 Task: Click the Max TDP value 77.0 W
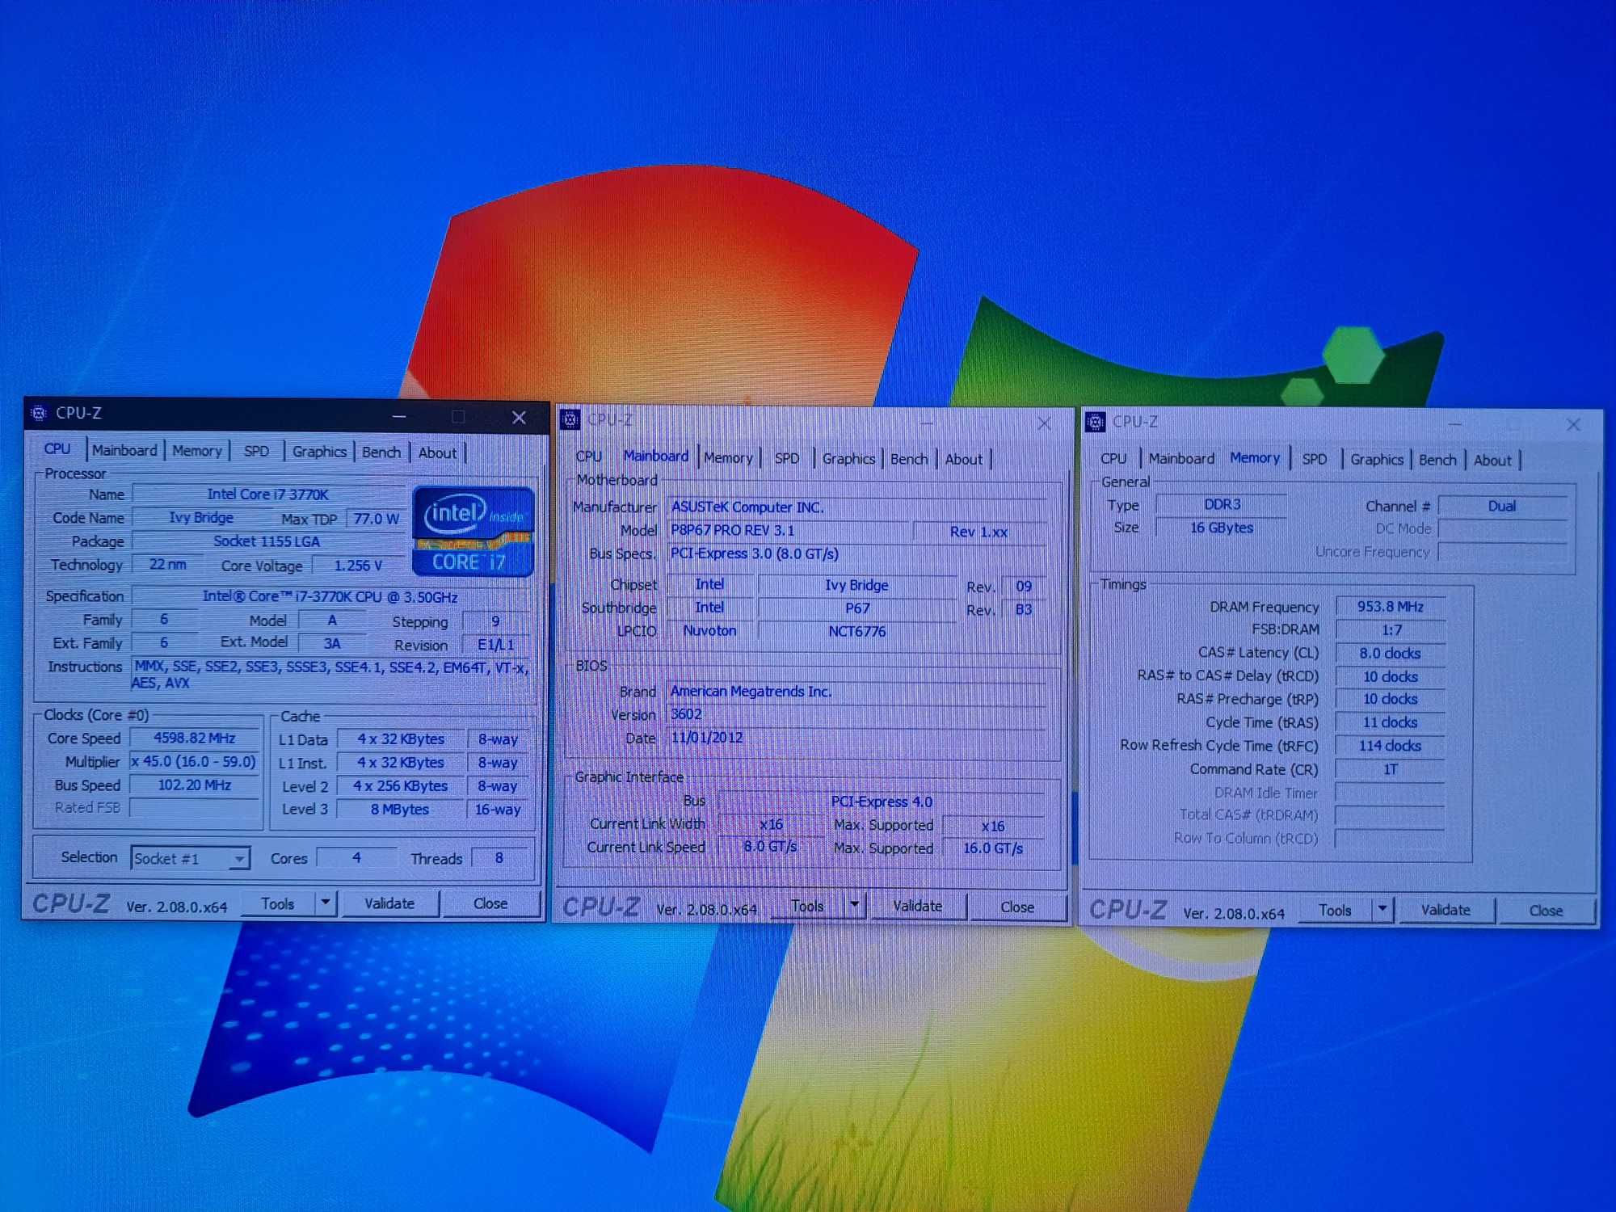376,519
